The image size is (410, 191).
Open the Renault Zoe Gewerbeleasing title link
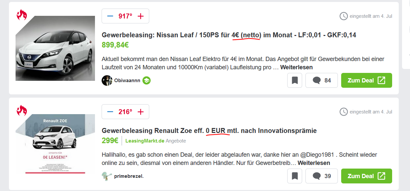point(209,131)
